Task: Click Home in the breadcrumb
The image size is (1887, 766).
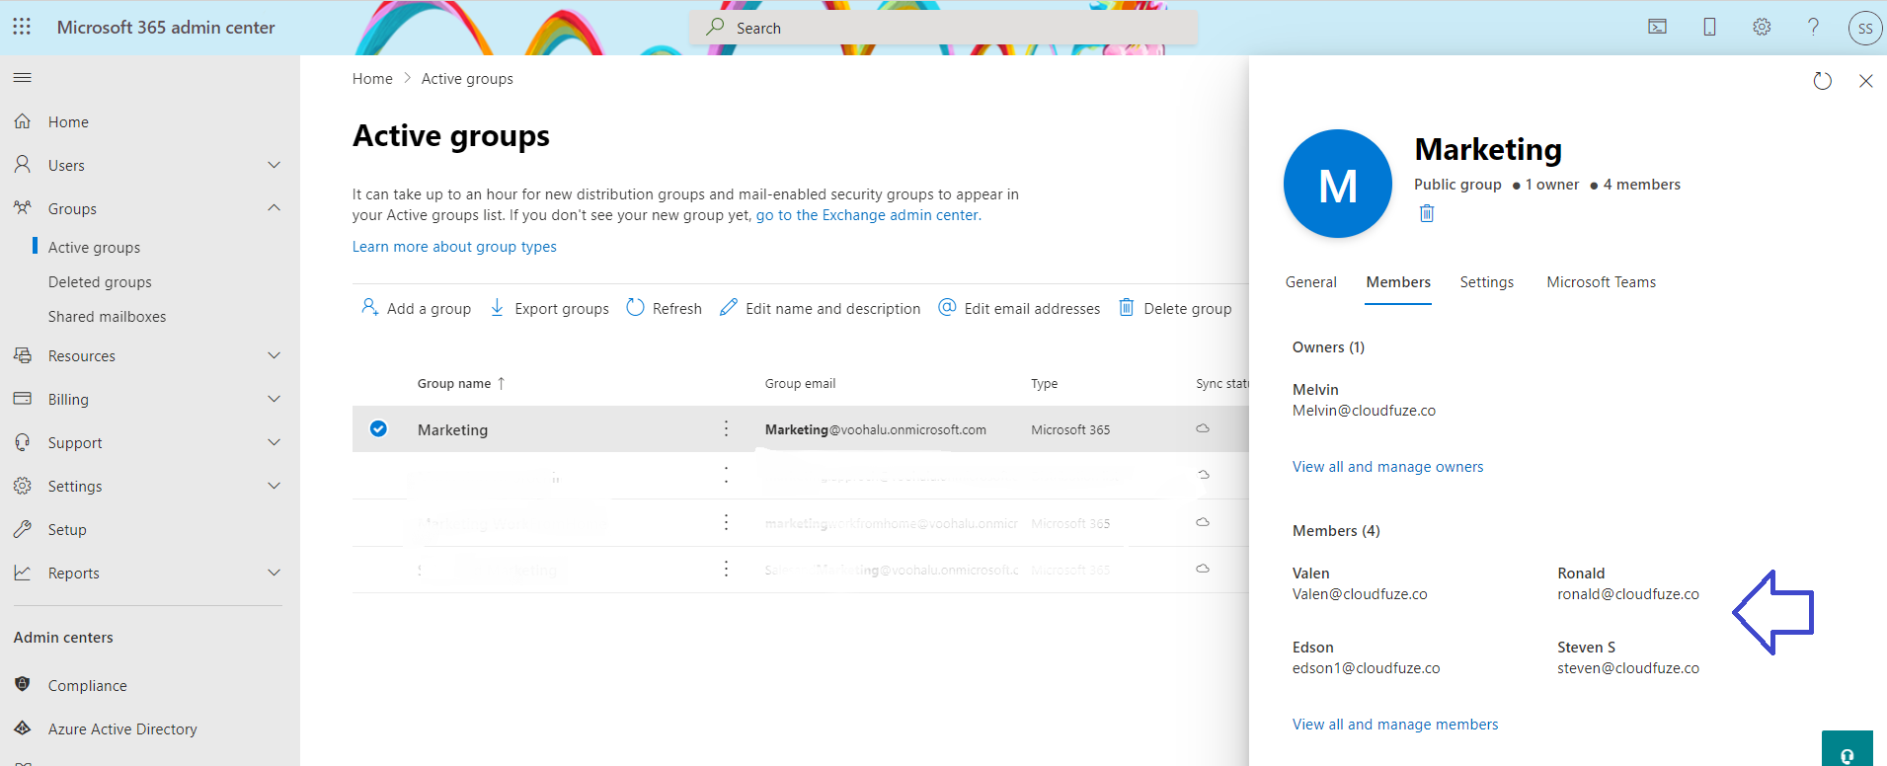Action: pos(372,79)
